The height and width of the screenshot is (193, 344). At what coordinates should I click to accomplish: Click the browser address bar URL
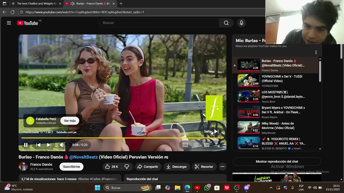pos(85,12)
